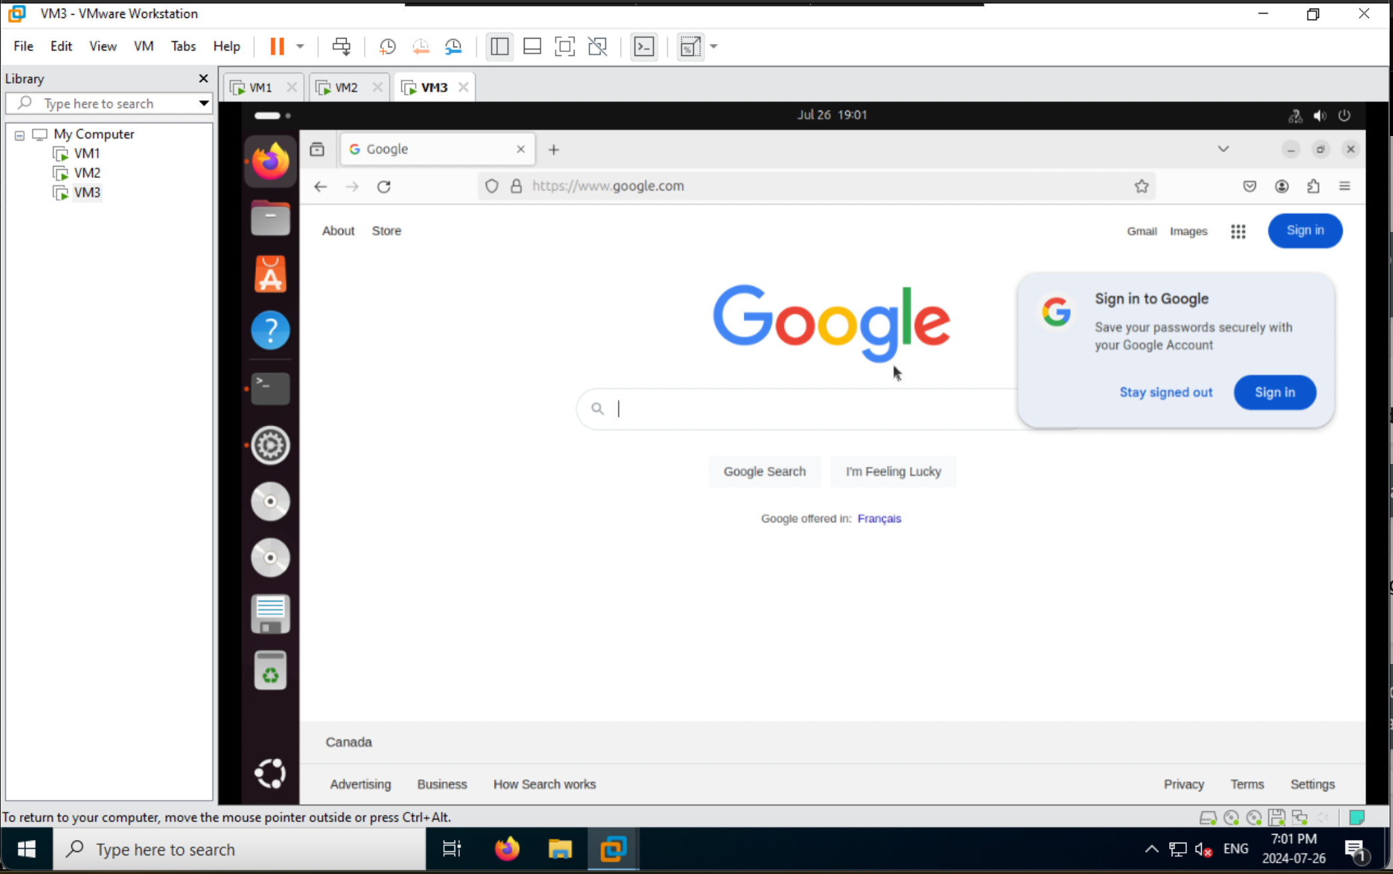The width and height of the screenshot is (1393, 874).
Task: Open the terminal from the Ubuntu dock
Action: coord(270,387)
